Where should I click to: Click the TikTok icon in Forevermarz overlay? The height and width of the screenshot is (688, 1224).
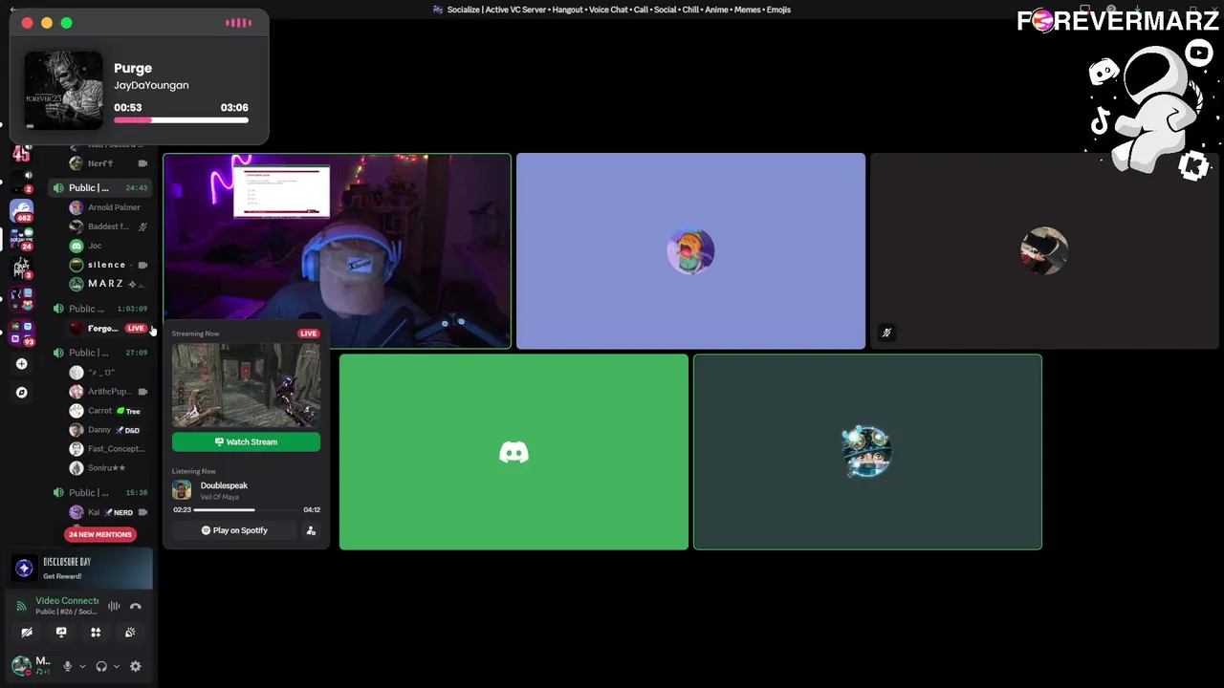click(1100, 121)
